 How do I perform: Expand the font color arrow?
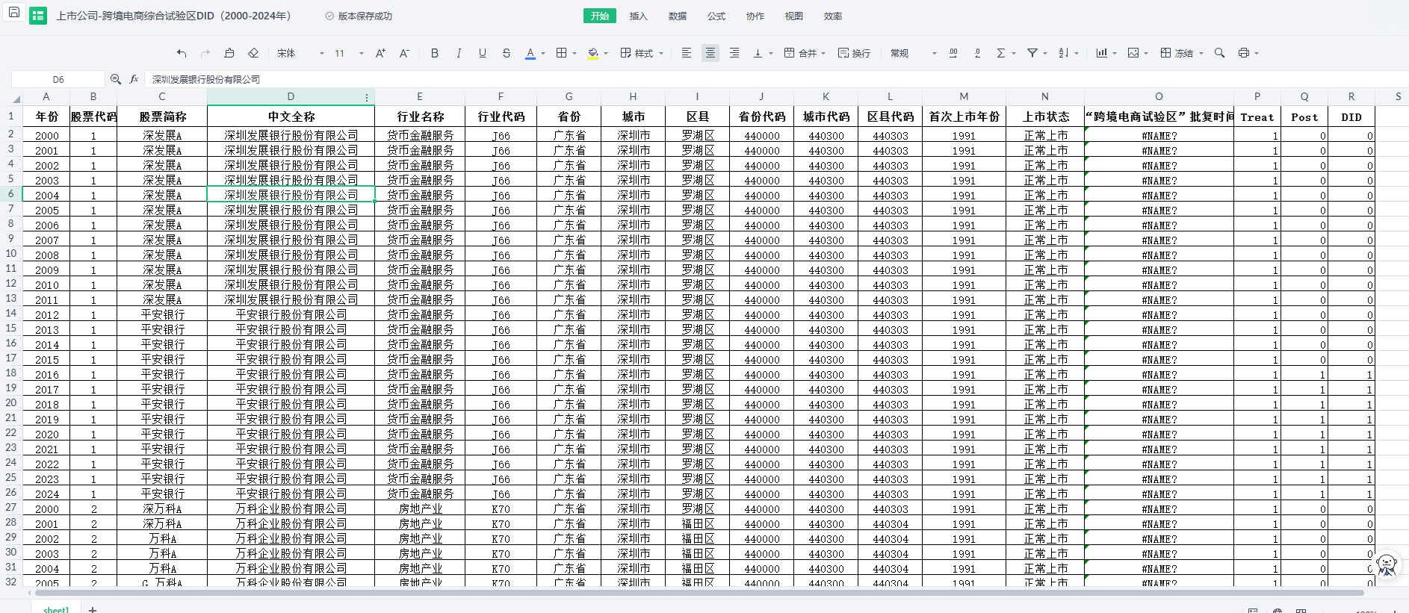543,54
